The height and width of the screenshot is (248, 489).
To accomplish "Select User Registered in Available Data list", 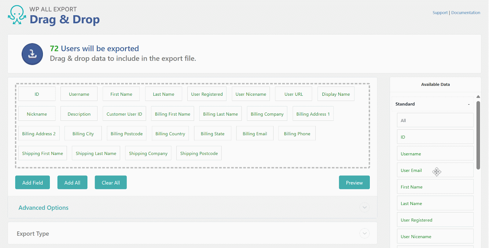I will (435, 220).
